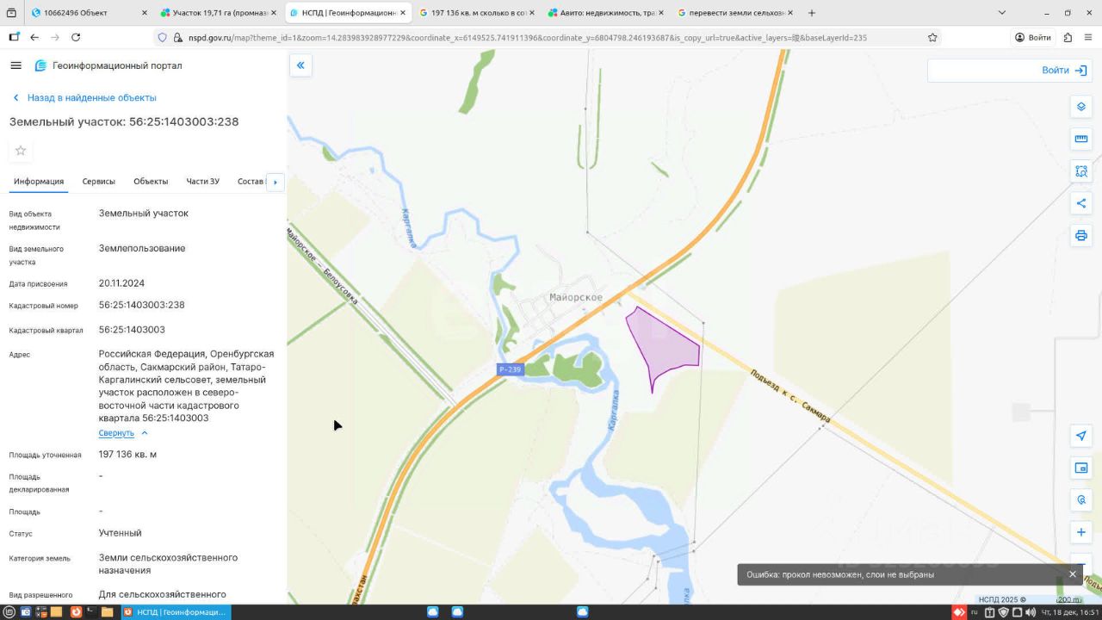
Task: Locate my position on the map
Action: tap(1081, 436)
